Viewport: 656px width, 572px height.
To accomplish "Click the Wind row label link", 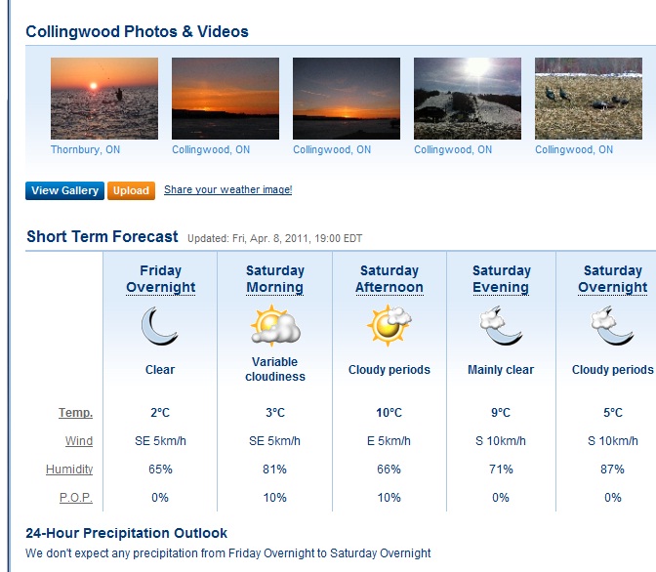I will [x=79, y=441].
